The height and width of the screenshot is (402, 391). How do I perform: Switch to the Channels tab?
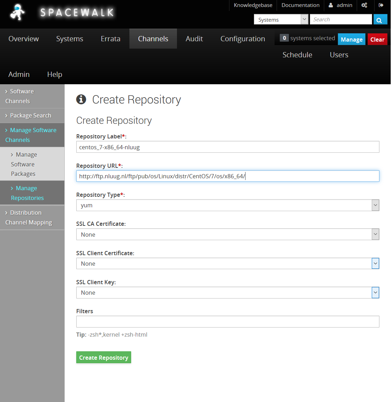click(x=153, y=39)
